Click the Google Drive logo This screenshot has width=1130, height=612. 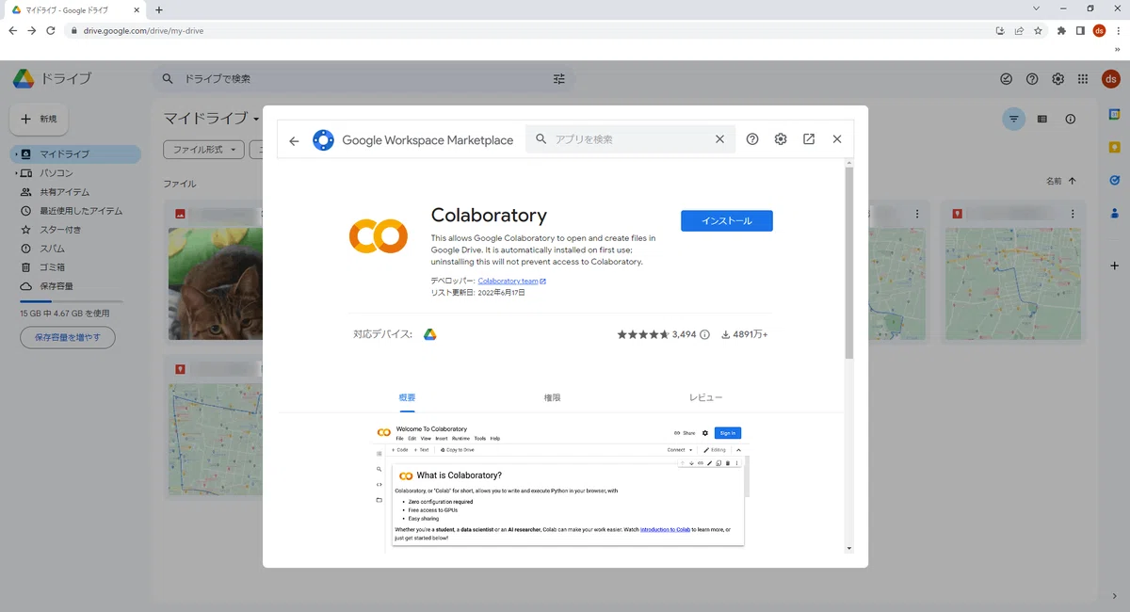tap(24, 79)
